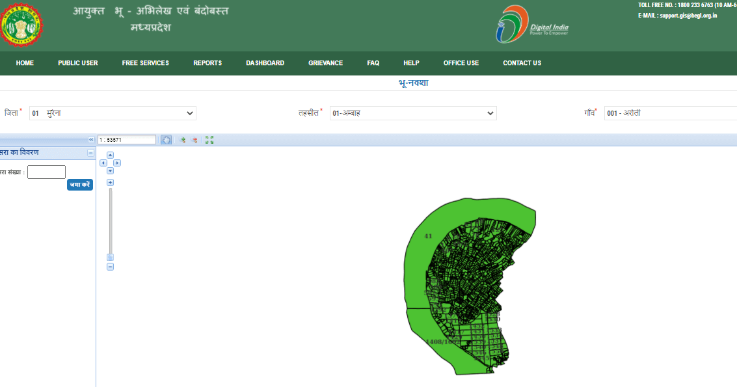Open the गाँव dropdown showing 001-अरोली
The image size is (737, 387).
coord(670,113)
